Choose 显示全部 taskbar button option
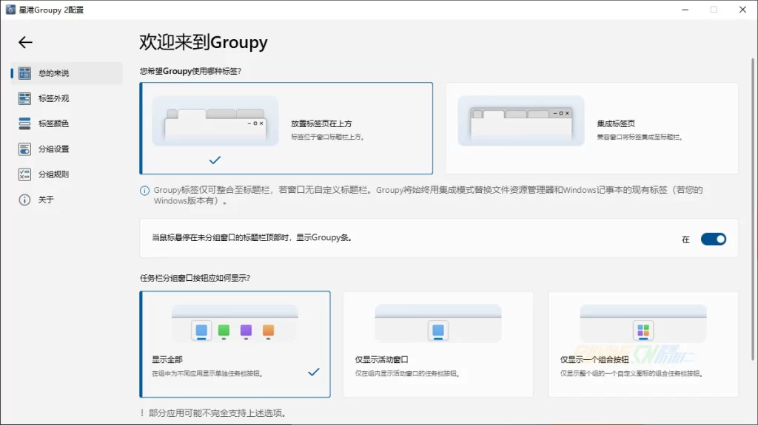This screenshot has width=758, height=425. pos(235,344)
